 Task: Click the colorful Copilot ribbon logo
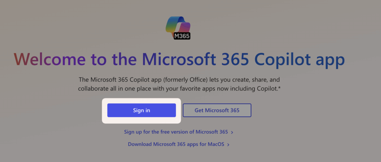click(177, 26)
